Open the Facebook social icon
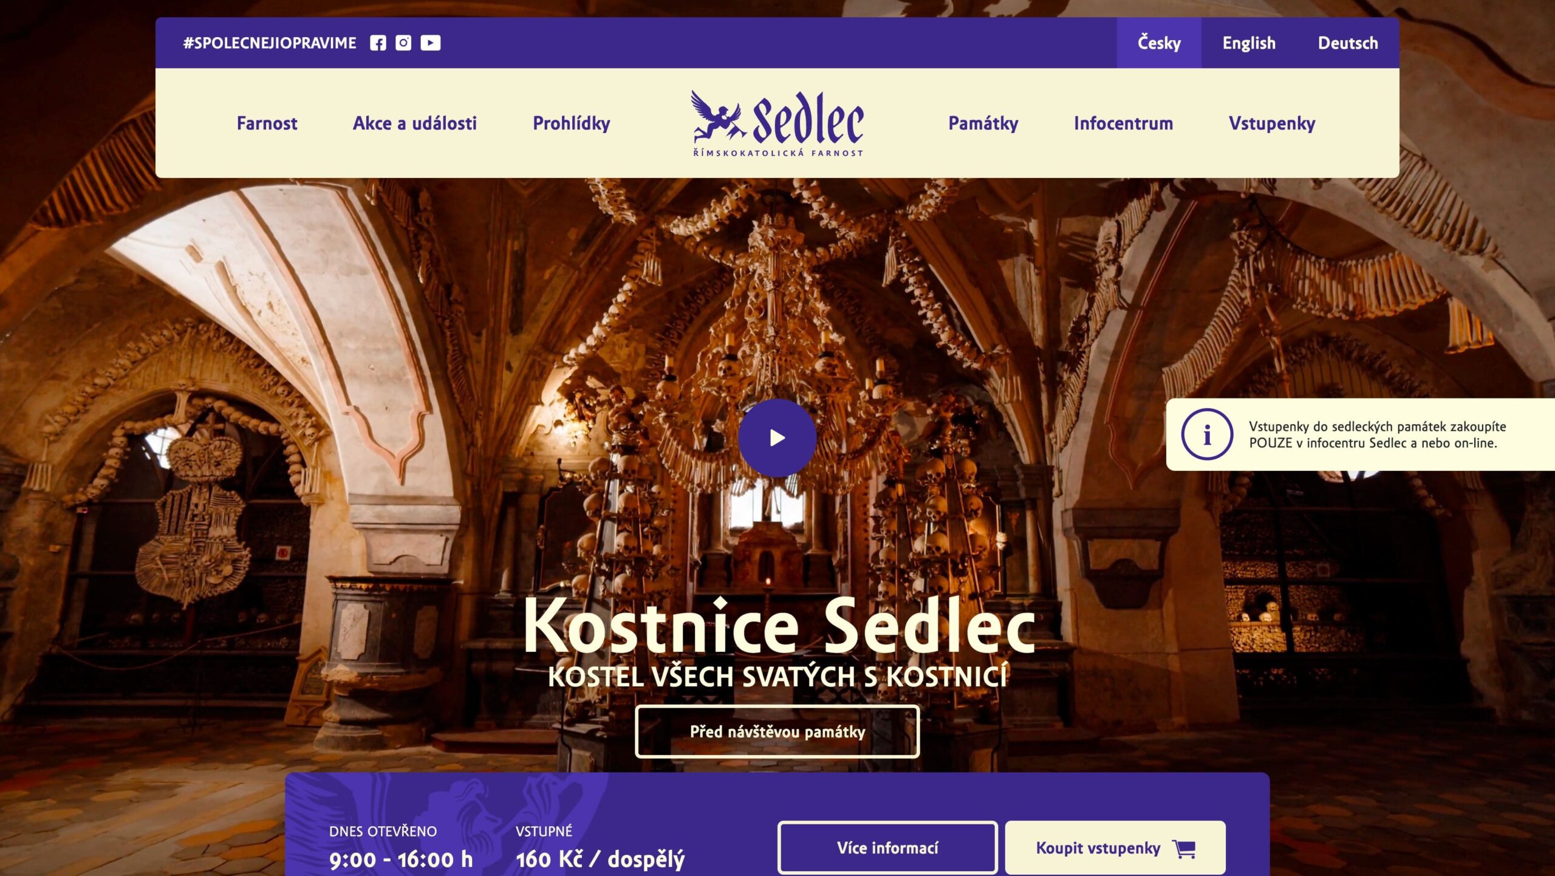Image resolution: width=1555 pixels, height=876 pixels. point(378,43)
